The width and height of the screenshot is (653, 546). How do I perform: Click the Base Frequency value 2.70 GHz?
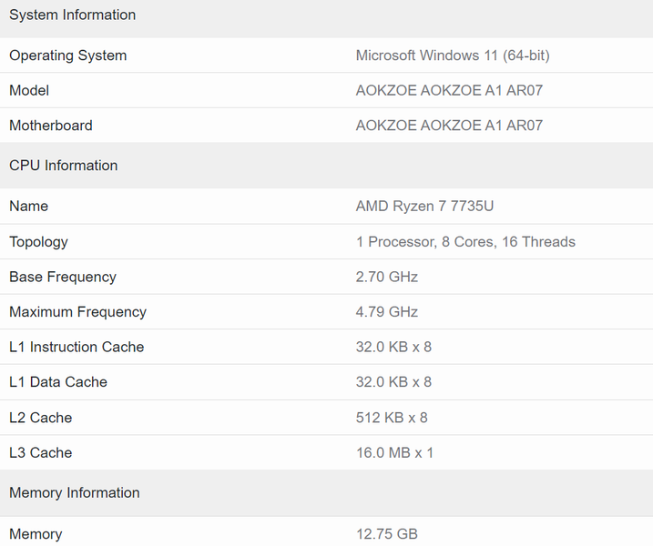click(x=386, y=277)
